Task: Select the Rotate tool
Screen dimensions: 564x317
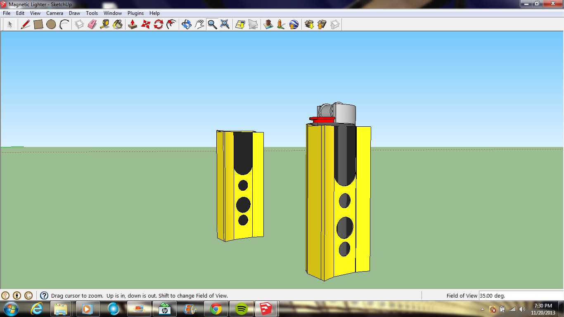Action: (x=159, y=24)
